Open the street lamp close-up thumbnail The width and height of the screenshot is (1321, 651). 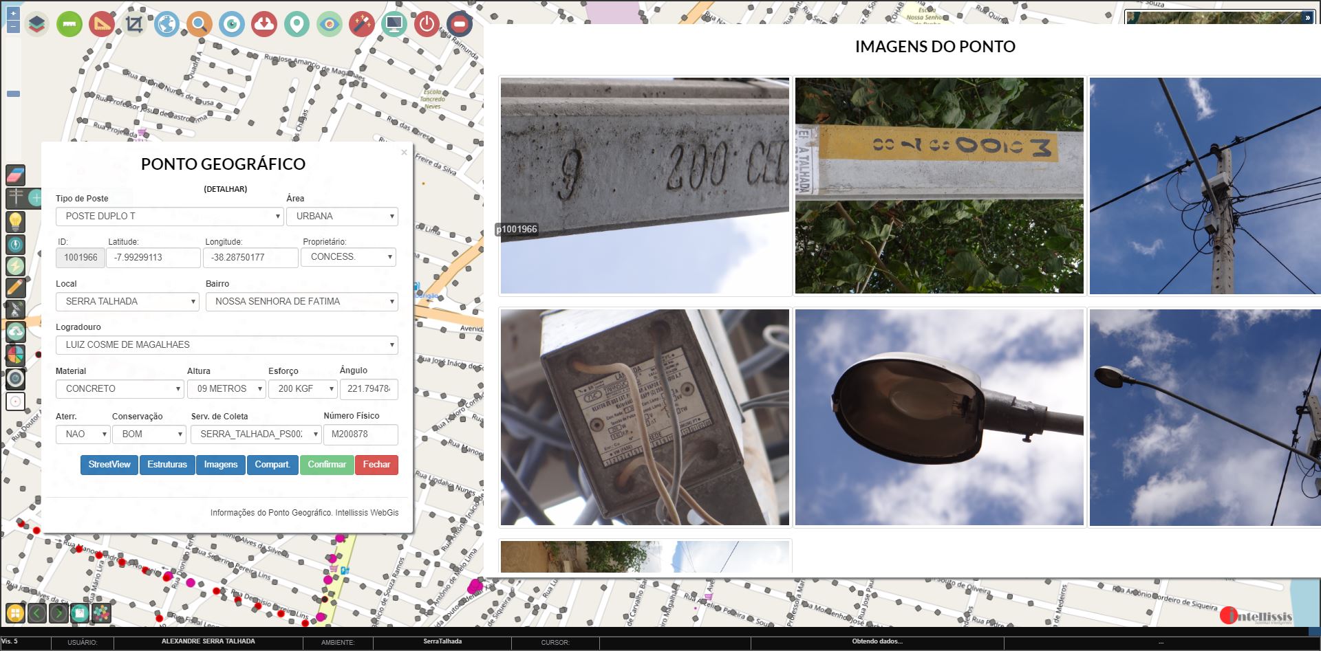[939, 417]
